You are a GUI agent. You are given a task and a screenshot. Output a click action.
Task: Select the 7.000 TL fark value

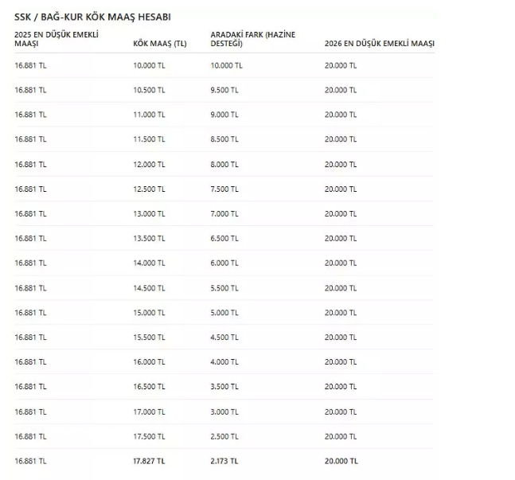pos(224,214)
